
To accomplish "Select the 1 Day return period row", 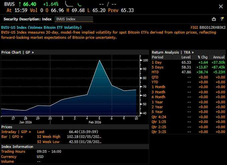I will (157, 62).
